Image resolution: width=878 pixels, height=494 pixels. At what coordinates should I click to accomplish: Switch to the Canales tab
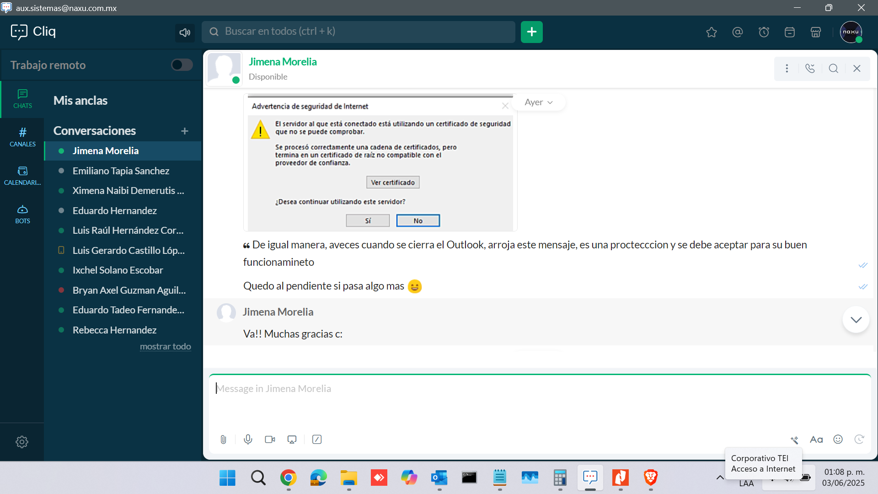pyautogui.click(x=22, y=137)
